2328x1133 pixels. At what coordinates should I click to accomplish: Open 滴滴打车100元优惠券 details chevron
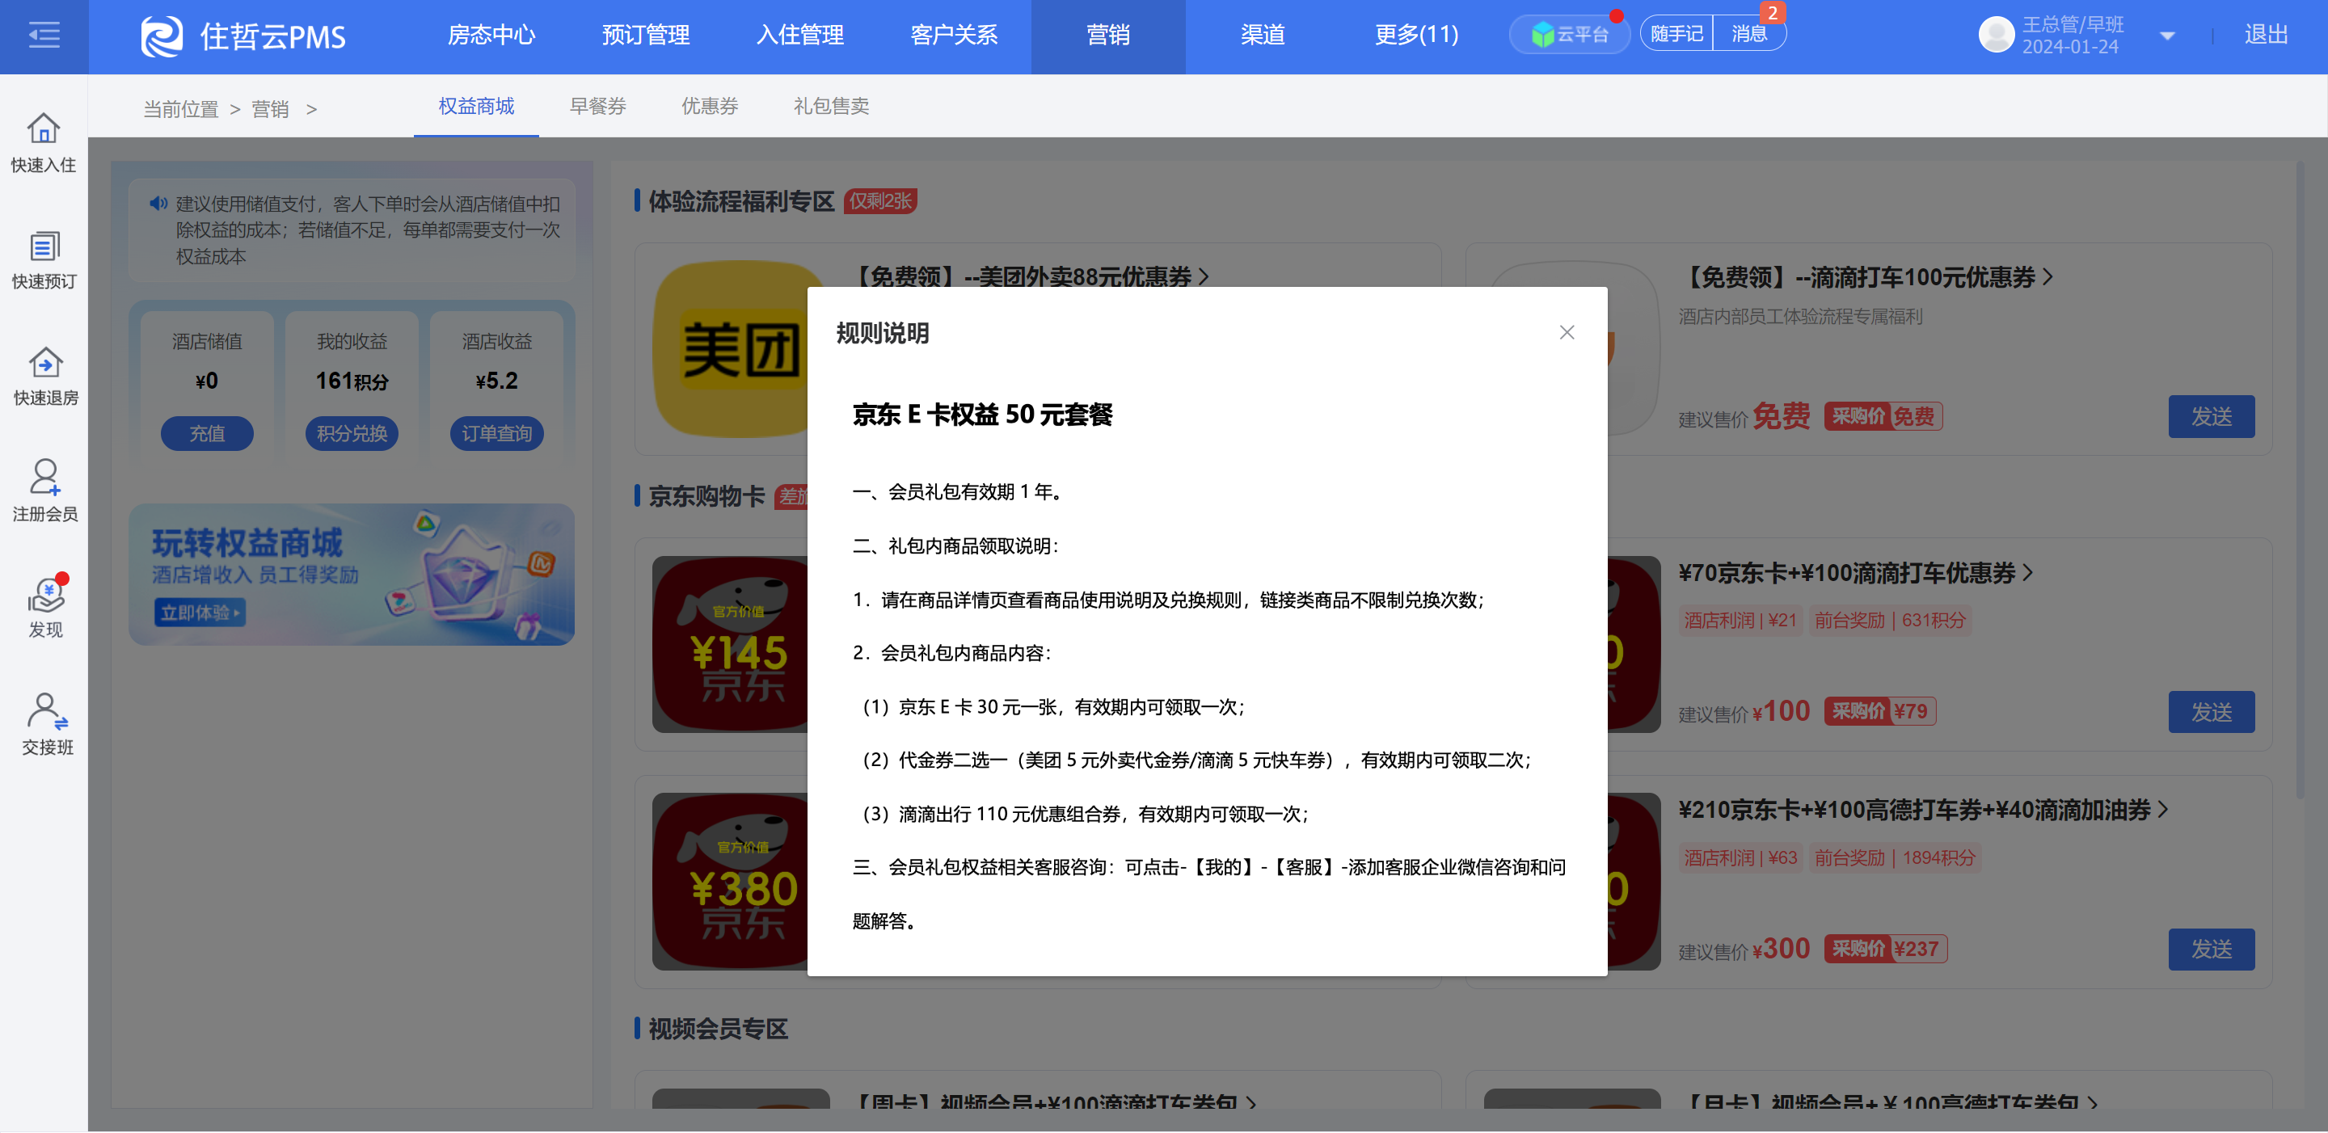pos(2048,277)
